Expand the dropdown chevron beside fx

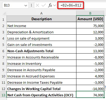(55, 5)
